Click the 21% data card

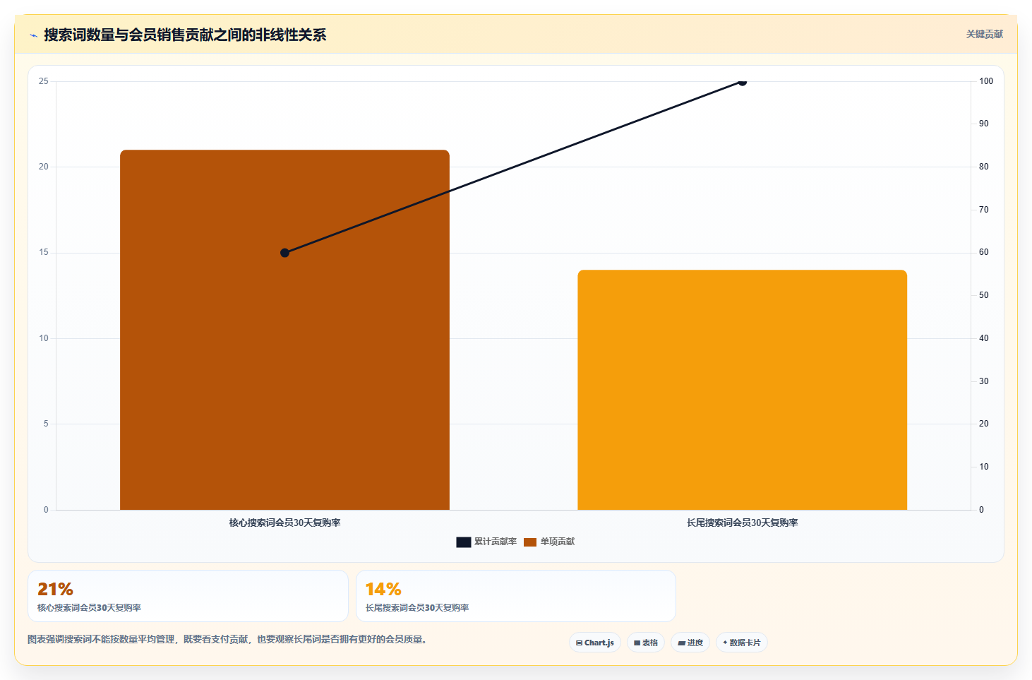pos(188,596)
